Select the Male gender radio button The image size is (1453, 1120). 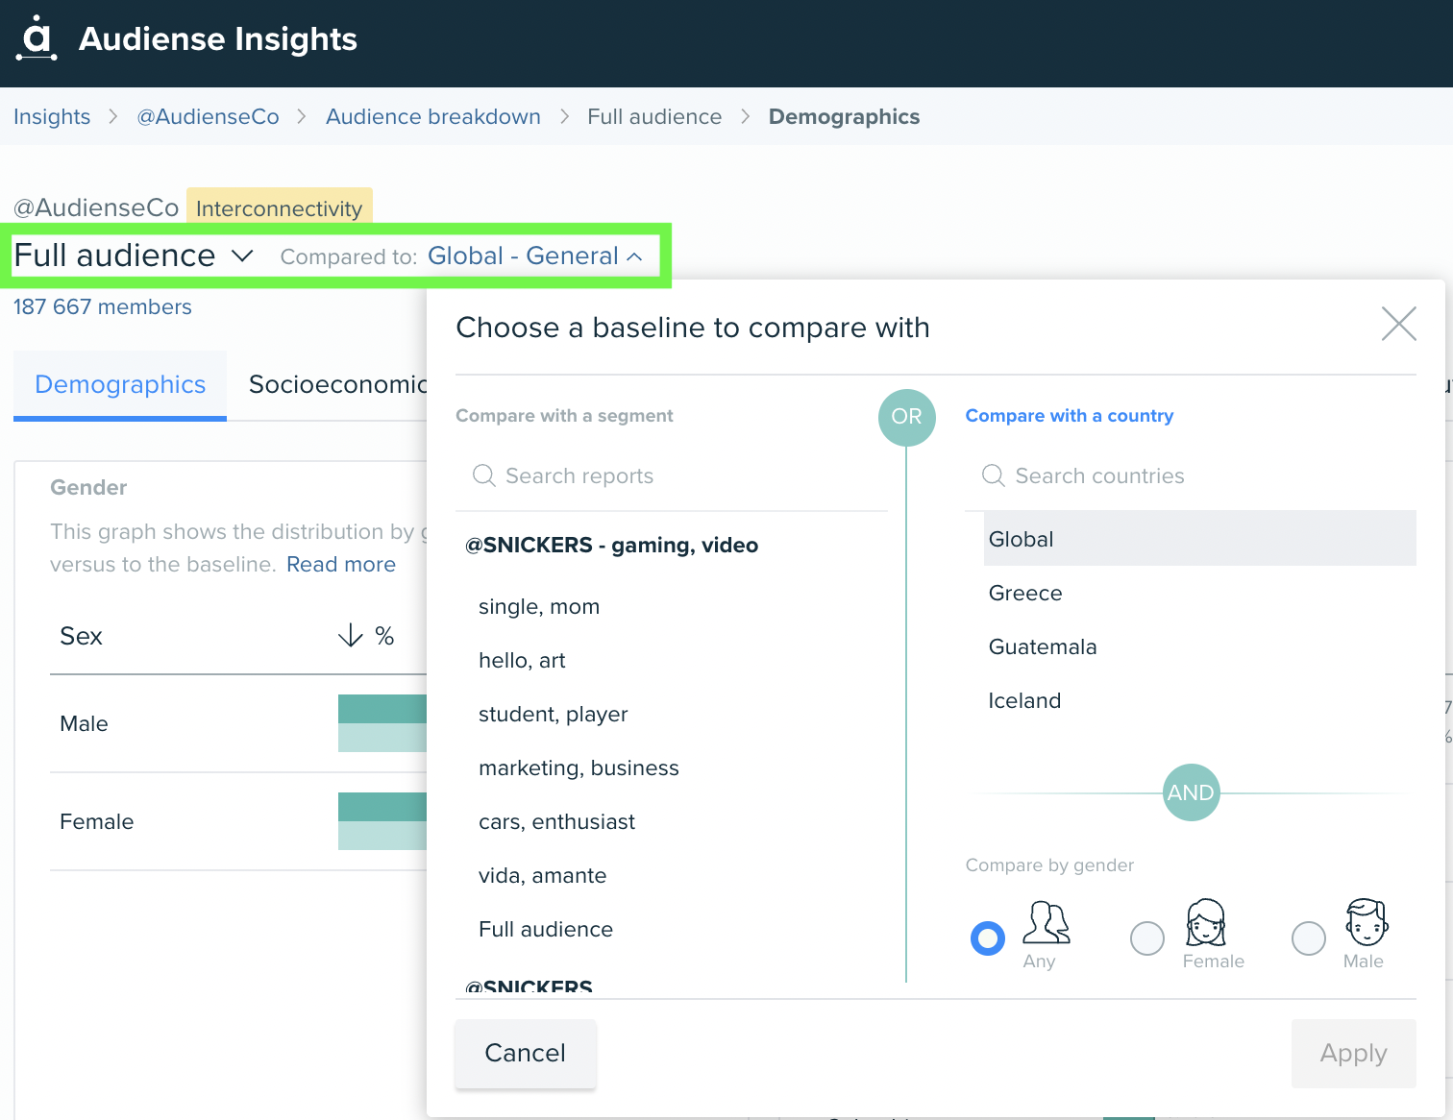pyautogui.click(x=1309, y=937)
